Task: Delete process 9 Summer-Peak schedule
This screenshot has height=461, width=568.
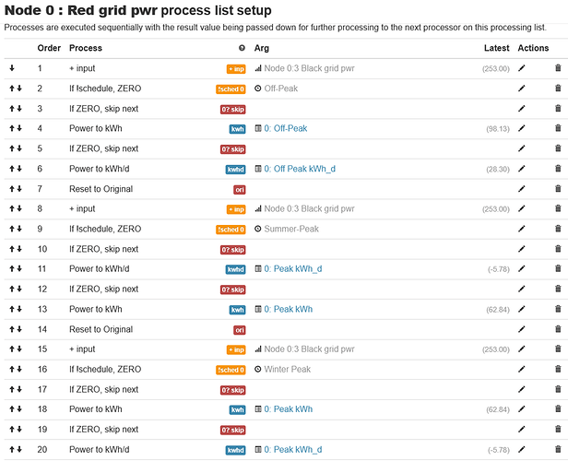Action: (558, 228)
